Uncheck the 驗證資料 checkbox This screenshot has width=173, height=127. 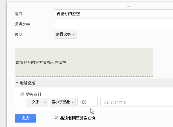tap(22, 94)
